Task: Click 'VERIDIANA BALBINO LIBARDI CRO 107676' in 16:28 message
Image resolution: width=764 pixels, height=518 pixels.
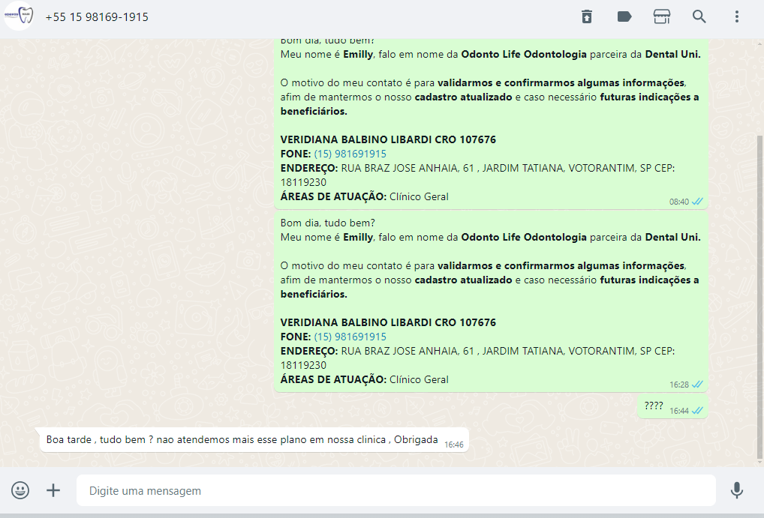Action: point(388,323)
